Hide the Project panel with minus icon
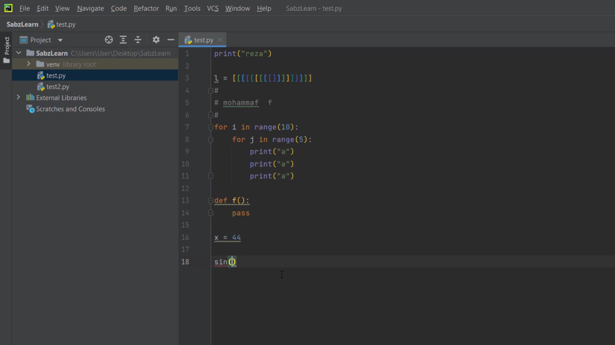 [x=171, y=40]
